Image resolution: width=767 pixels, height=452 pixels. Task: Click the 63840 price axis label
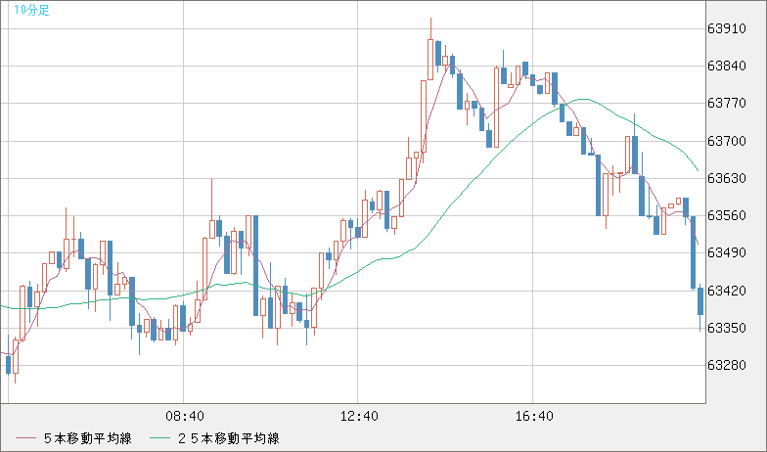pos(727,67)
